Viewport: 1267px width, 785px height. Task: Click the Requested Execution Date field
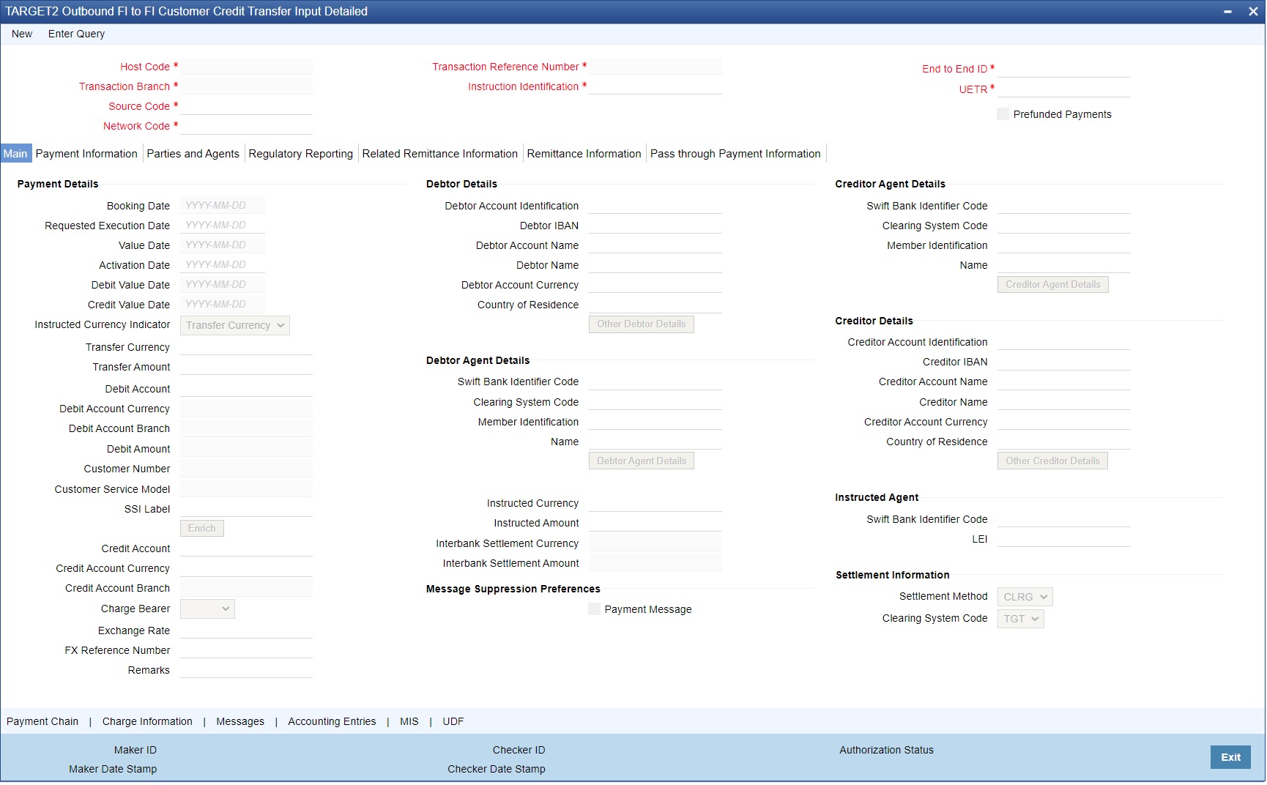223,226
